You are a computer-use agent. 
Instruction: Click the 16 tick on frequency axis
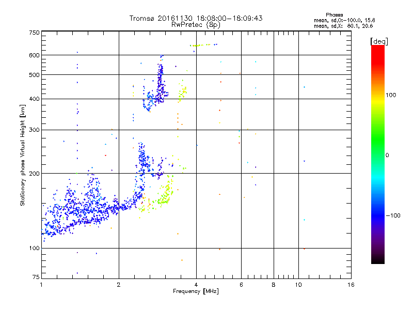click(x=351, y=285)
